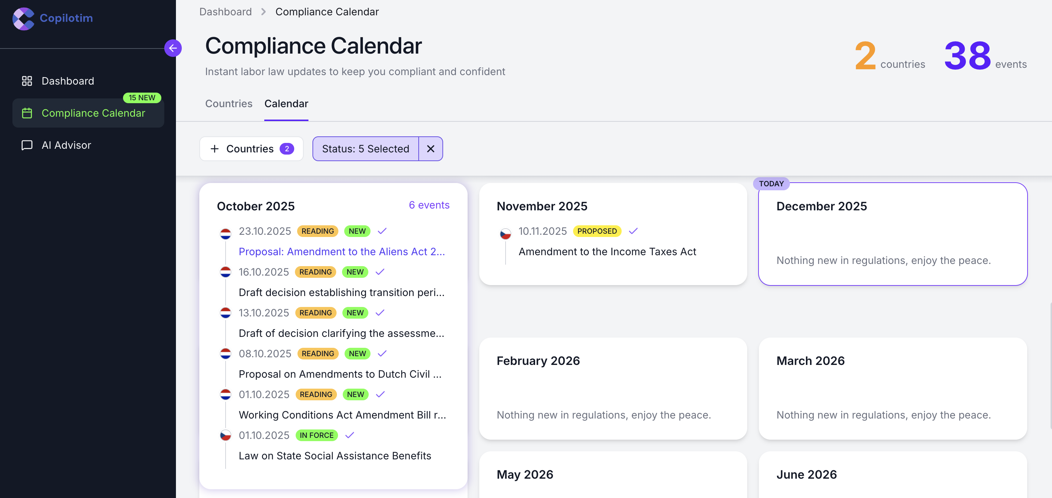1052x498 pixels.
Task: Collapse sidebar with purple arrow button
Action: (173, 48)
